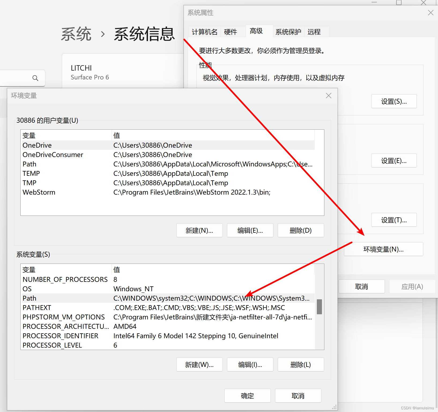Viewport: 438px width, 412px height.
Task: Click 取消 in 系统属性 dialog
Action: (362, 286)
